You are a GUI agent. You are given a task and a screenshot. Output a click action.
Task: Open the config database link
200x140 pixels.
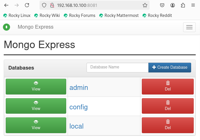point(79,107)
